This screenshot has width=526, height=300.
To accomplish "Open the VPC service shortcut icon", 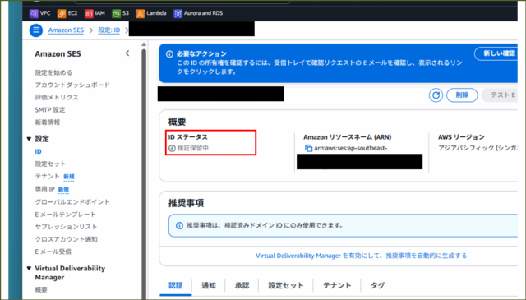I will pos(34,13).
